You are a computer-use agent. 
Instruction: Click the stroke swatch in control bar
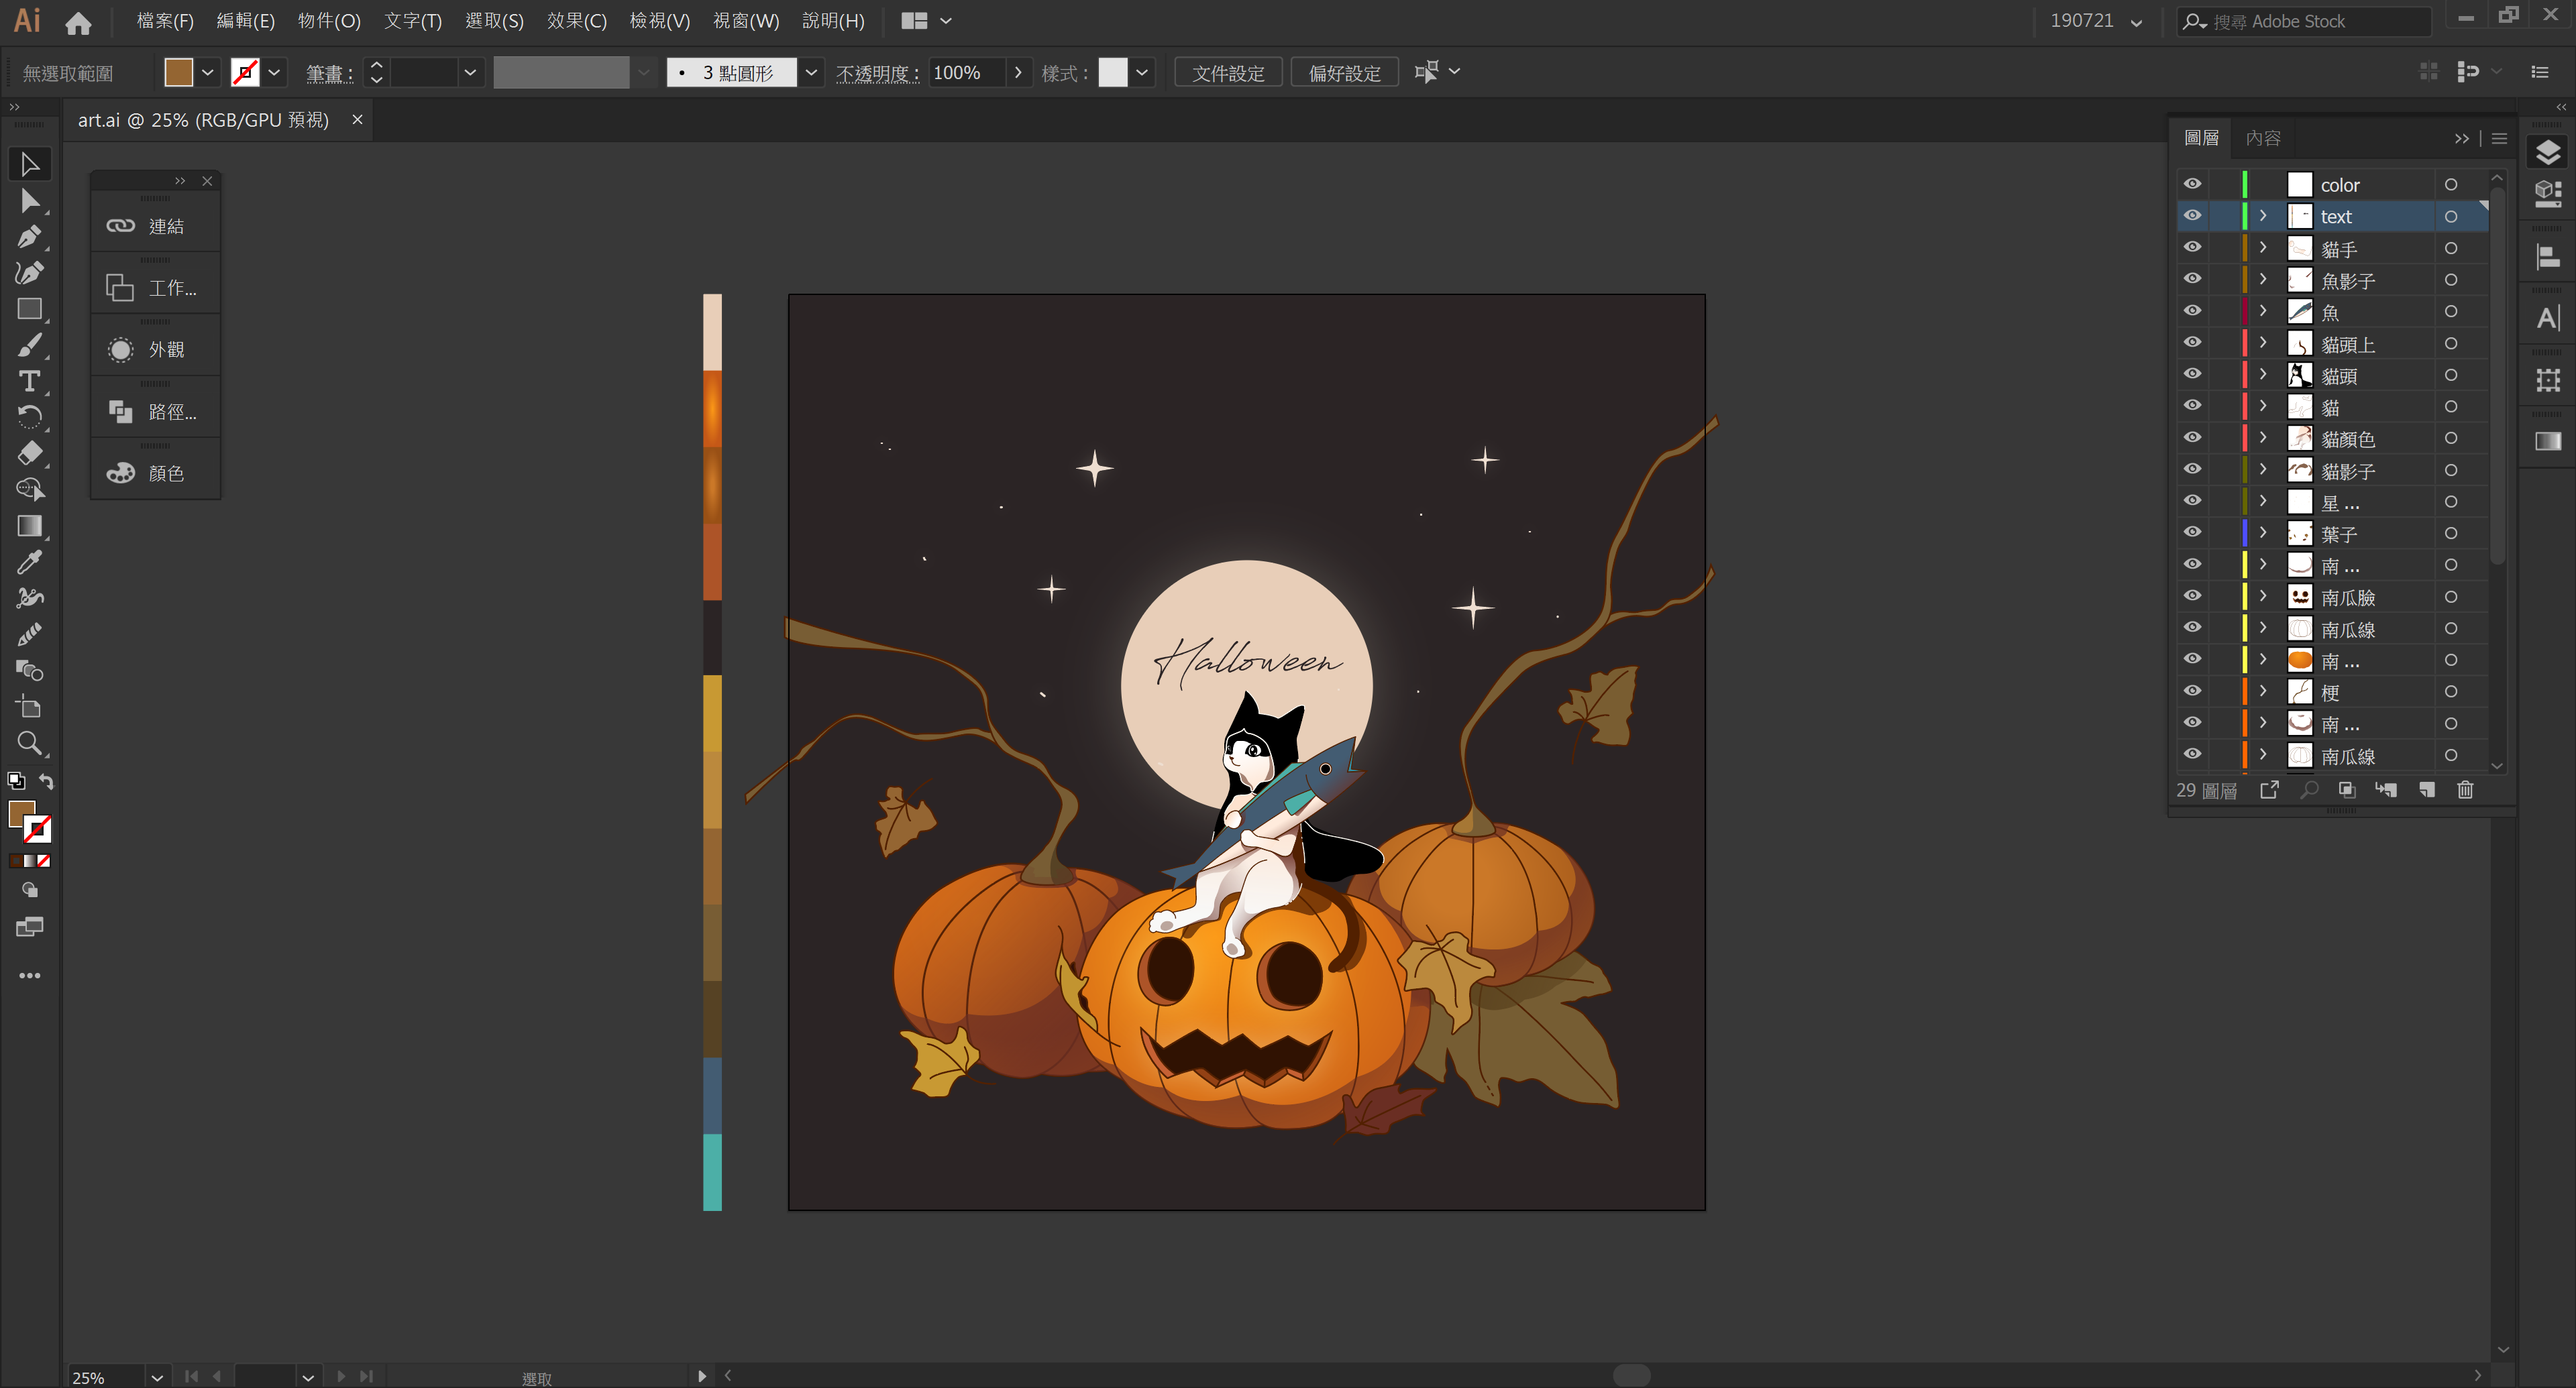pos(245,72)
